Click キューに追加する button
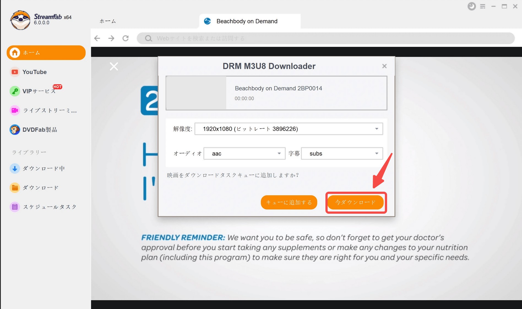Screen dimensions: 522x309 coord(289,202)
